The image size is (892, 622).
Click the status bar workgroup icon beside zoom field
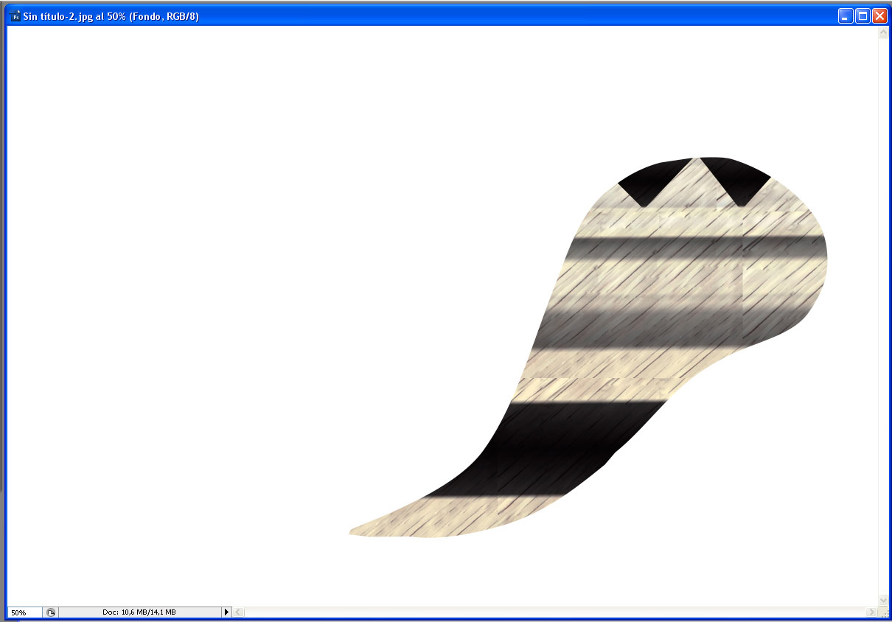(50, 612)
